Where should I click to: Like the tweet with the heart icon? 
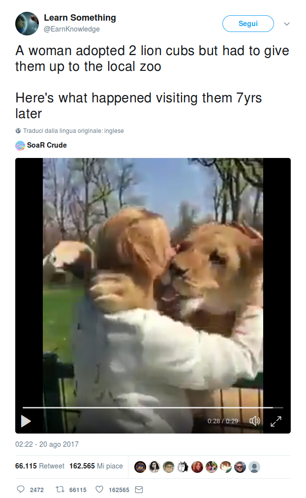[x=99, y=489]
